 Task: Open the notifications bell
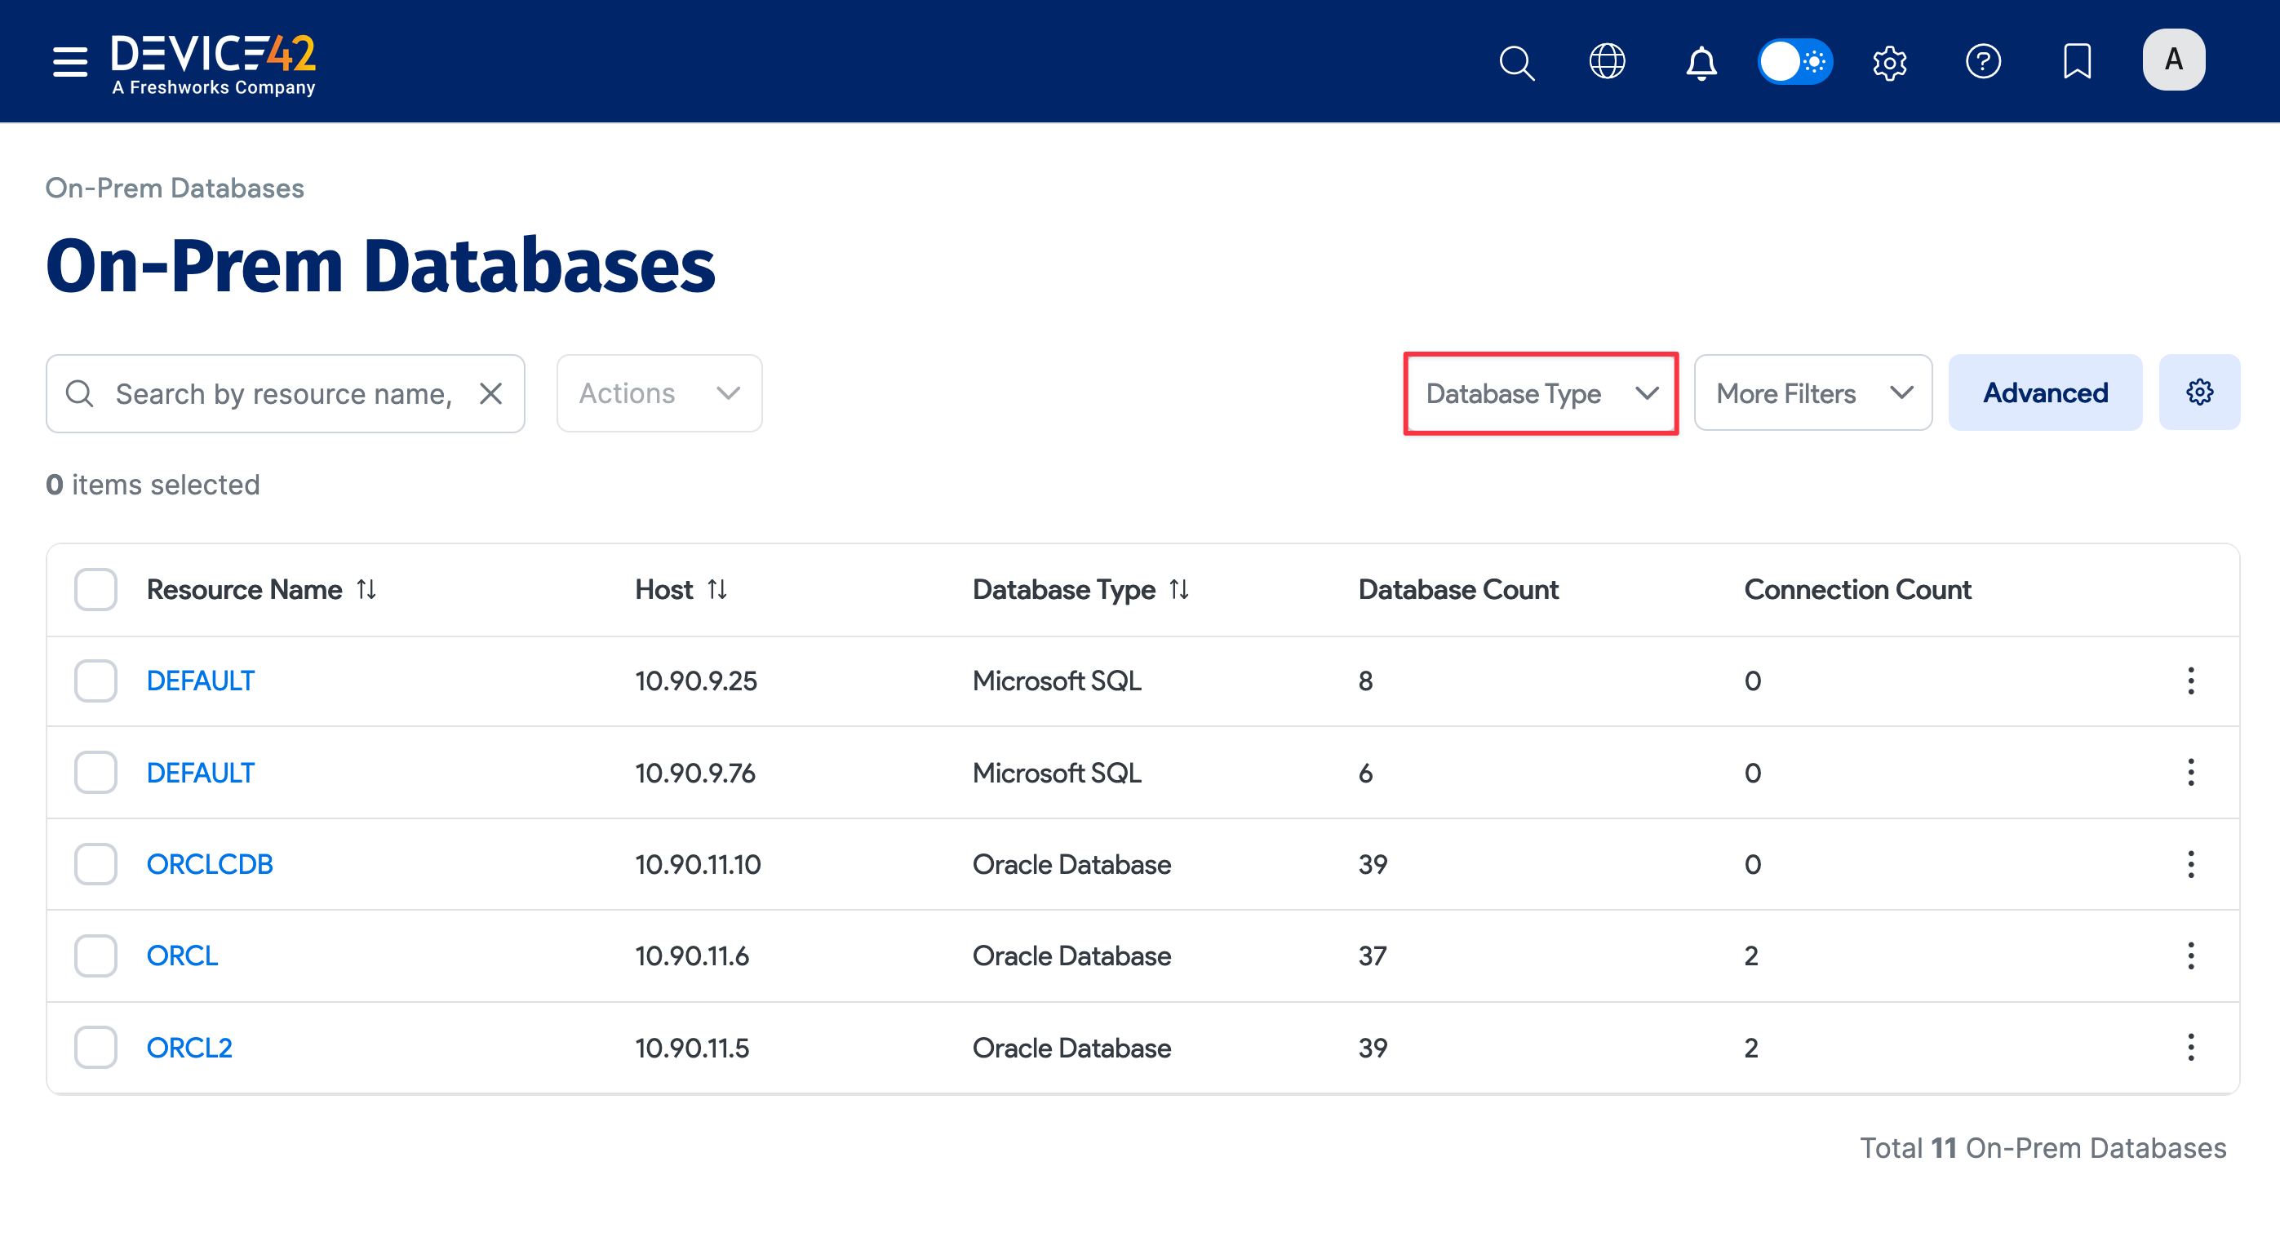coord(1701,62)
